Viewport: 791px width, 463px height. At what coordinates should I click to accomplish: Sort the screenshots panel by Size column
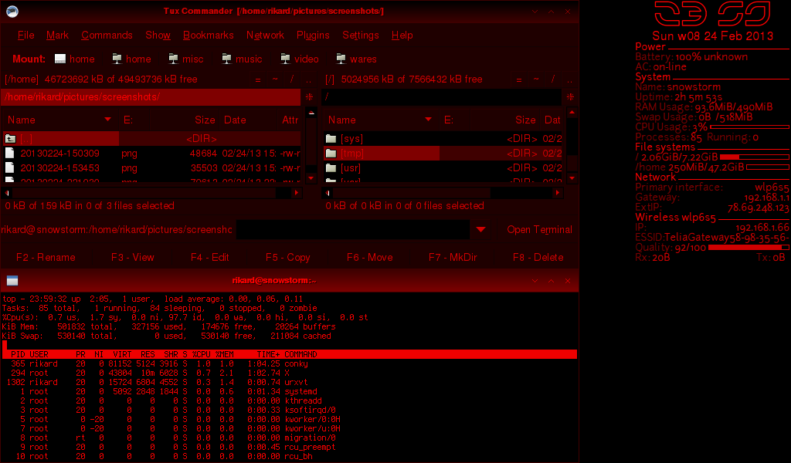point(205,120)
